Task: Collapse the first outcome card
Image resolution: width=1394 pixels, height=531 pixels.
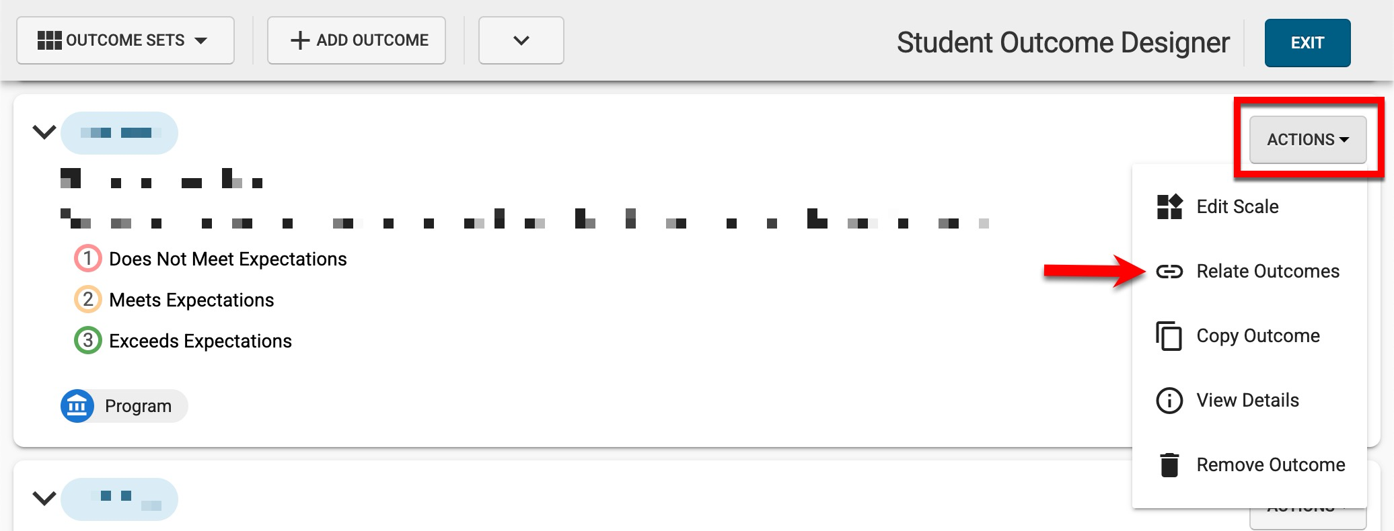Action: pos(44,132)
